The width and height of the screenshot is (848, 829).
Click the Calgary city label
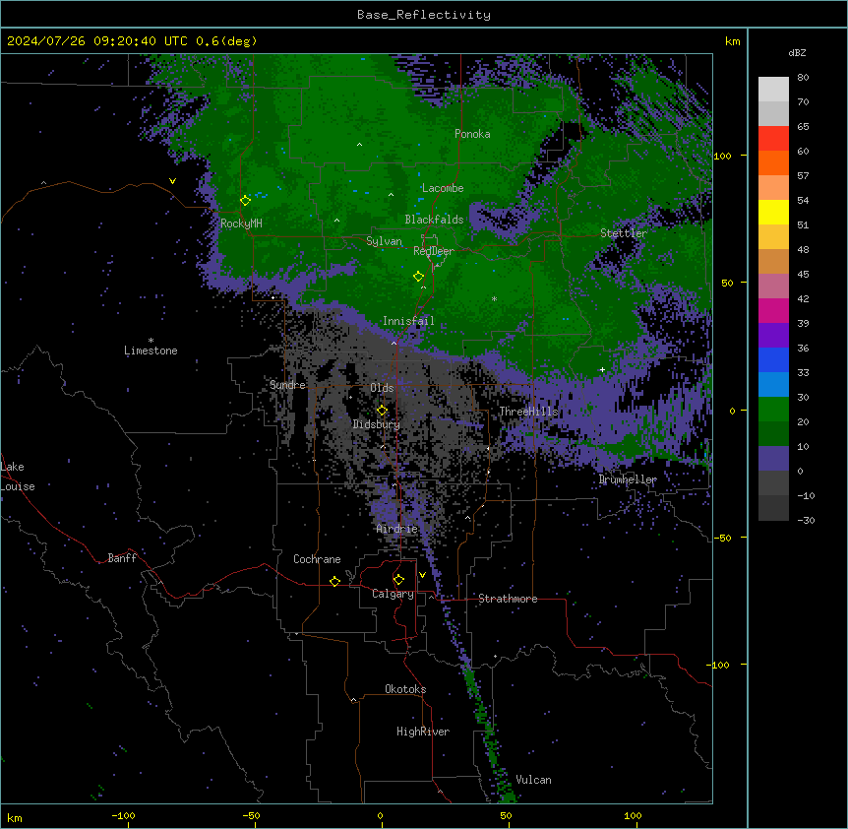393,594
